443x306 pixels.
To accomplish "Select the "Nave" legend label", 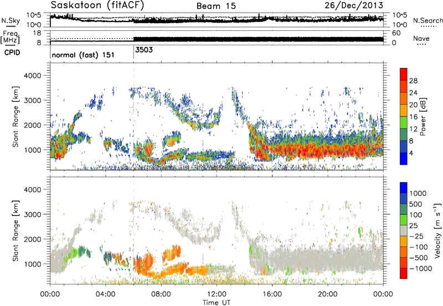I will (x=421, y=39).
